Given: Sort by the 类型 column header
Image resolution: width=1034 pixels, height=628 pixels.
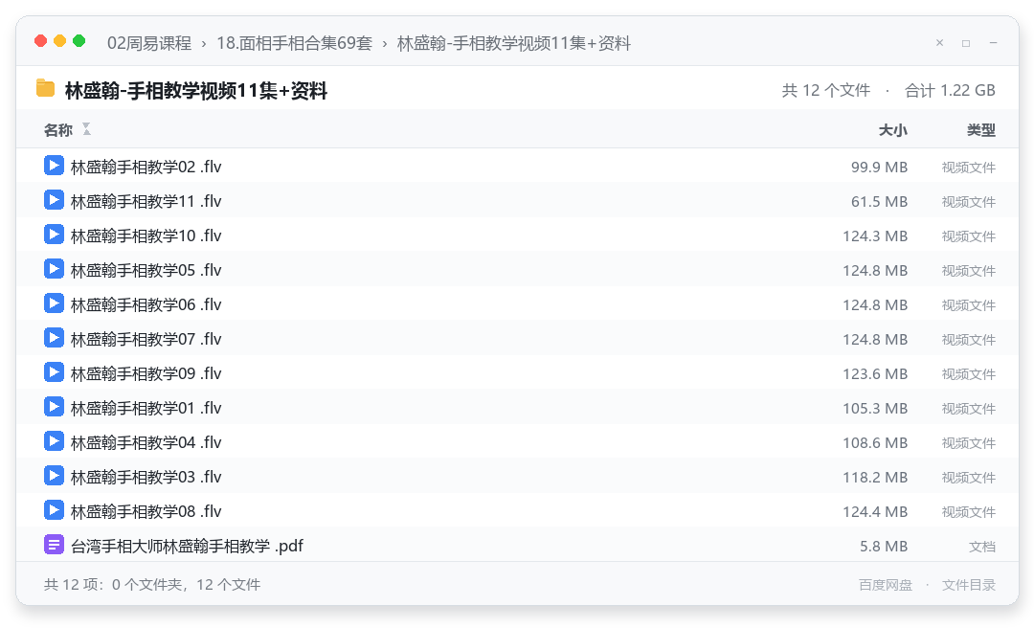Looking at the screenshot, I should pos(981,130).
